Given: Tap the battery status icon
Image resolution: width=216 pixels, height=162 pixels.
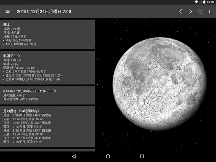Looking at the screenshot, I should (x=204, y=2).
